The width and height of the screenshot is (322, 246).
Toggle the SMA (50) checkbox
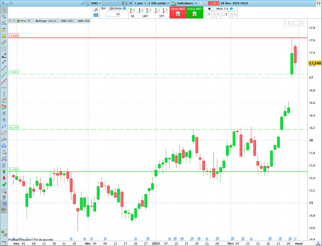(75, 21)
